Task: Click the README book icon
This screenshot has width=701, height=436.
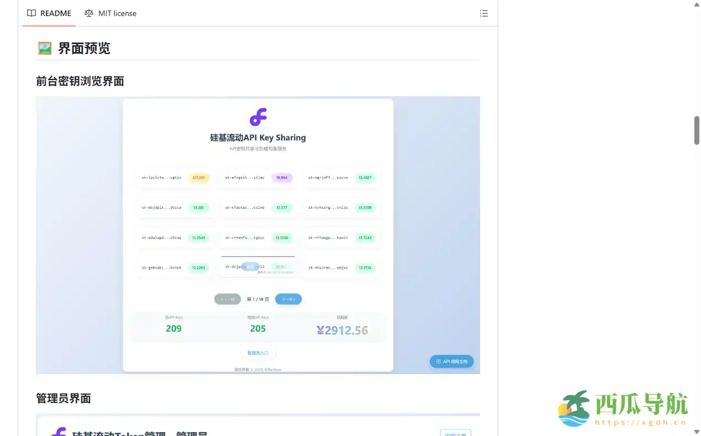Action: click(x=31, y=13)
